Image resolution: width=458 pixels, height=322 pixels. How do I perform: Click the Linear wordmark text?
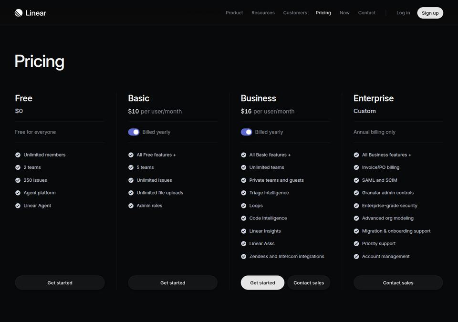(x=36, y=13)
